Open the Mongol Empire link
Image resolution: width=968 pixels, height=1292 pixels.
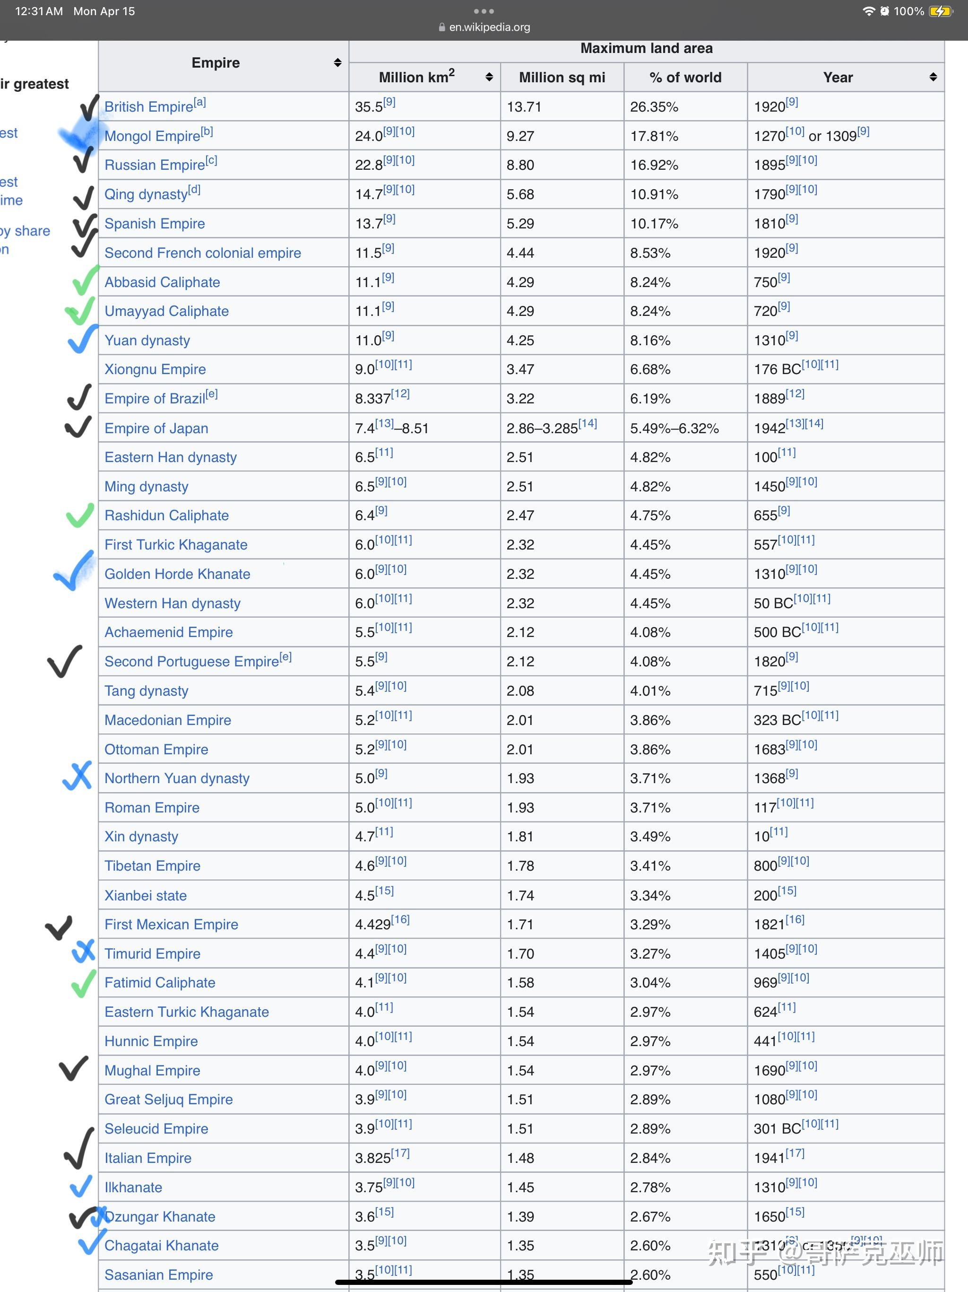pos(152,136)
